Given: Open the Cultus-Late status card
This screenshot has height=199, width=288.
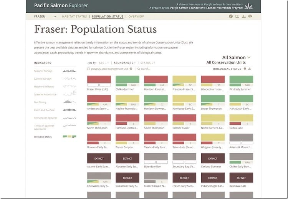Looking at the screenshot, I should point(241,122).
